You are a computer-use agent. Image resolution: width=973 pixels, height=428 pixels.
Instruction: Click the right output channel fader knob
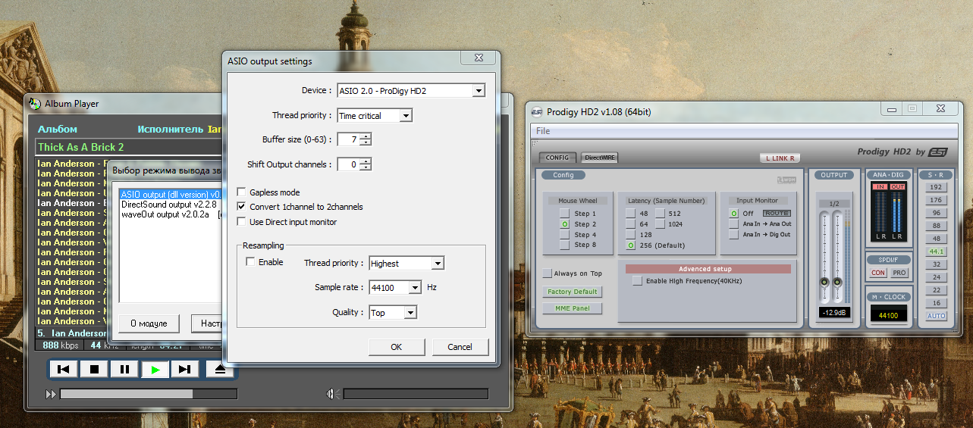coord(837,281)
